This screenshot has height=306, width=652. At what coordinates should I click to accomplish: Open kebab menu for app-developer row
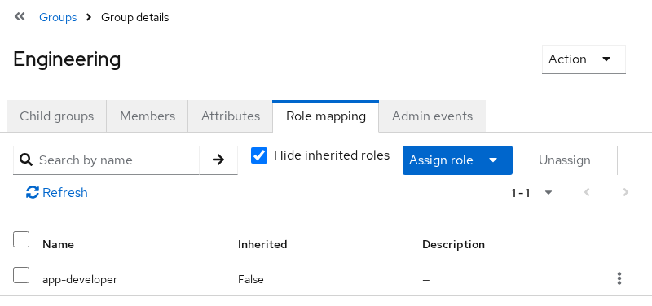point(619,278)
